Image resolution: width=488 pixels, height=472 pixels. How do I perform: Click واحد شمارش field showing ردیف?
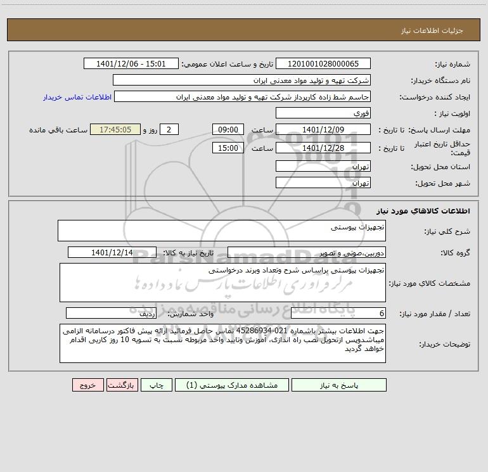(111, 314)
